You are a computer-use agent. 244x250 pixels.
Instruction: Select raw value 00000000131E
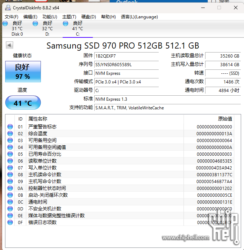tap(214, 202)
